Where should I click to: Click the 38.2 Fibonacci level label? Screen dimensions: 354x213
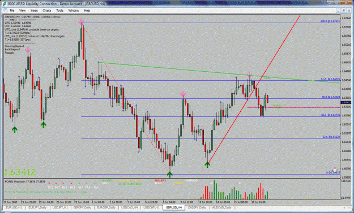point(331,115)
